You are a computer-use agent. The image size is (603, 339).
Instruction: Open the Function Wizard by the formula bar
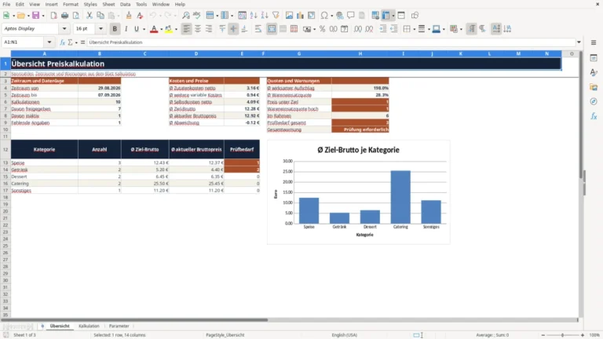tap(62, 42)
